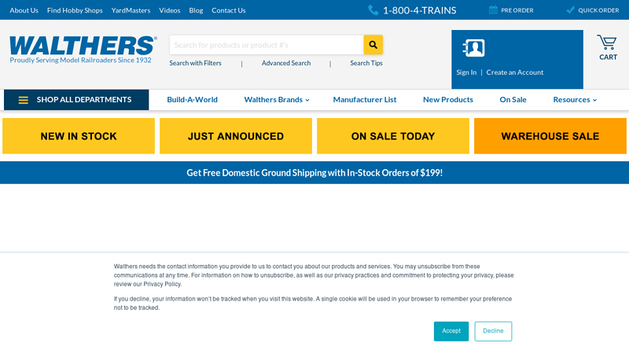This screenshot has height=354, width=629.
Task: Click the 1-800-4-TRAINS phone number
Action: (420, 10)
